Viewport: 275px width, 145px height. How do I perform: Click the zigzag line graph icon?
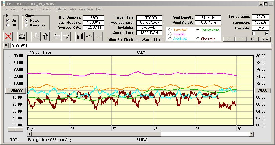coord(89,36)
